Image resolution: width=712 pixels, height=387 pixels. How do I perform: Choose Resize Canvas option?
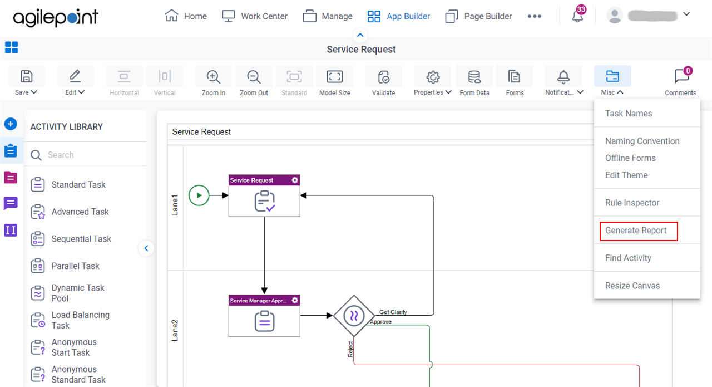point(632,286)
